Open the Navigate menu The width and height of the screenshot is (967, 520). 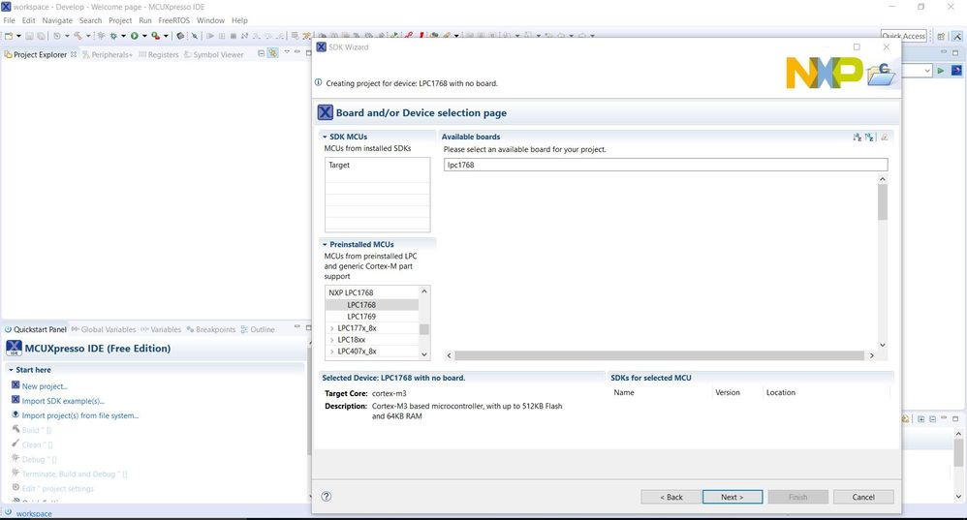pyautogui.click(x=57, y=20)
